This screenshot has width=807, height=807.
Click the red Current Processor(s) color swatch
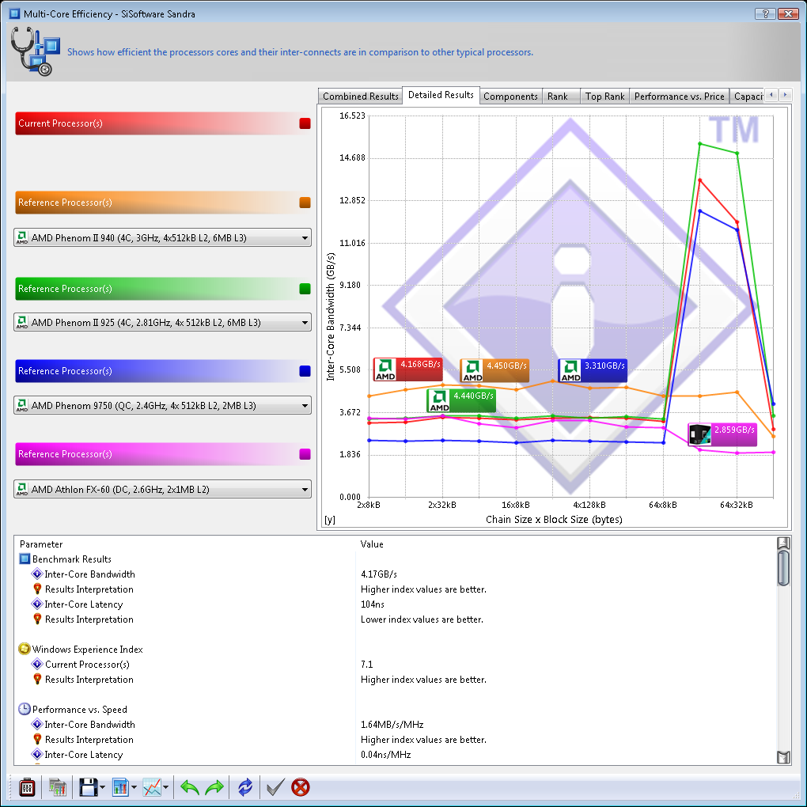(x=305, y=123)
